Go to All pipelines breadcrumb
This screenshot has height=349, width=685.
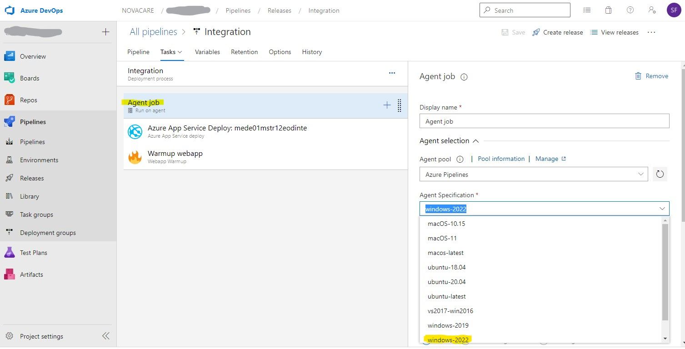pos(153,32)
